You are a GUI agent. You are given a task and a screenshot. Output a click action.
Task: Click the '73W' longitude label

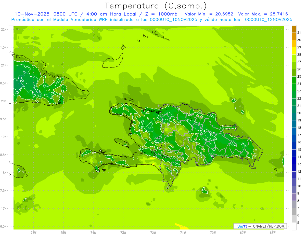click(x=123, y=233)
